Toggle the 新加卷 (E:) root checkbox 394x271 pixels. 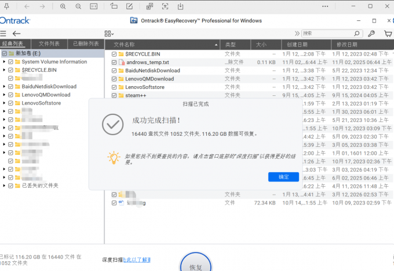5,53
